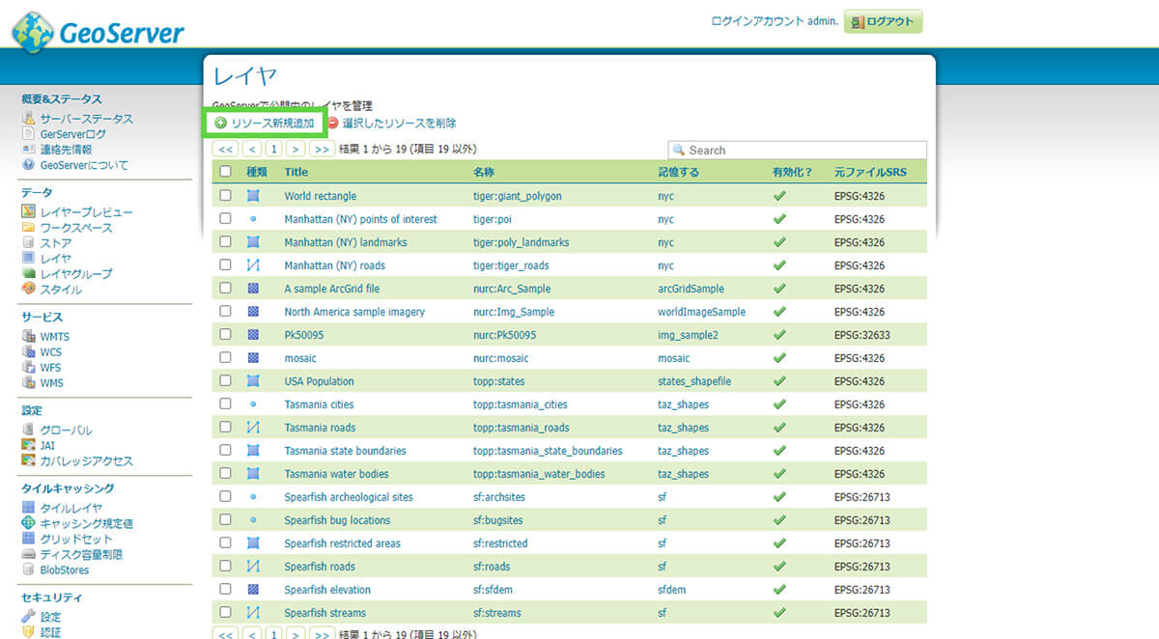Click the Global settings icon
Image resolution: width=1159 pixels, height=639 pixels.
29,431
